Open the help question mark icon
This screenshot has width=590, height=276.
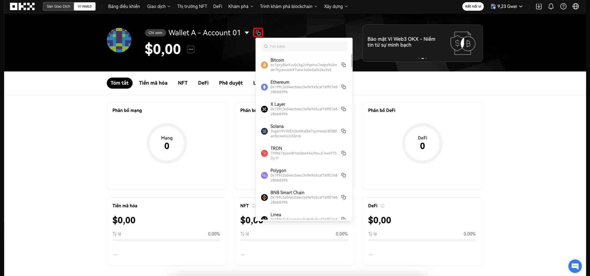click(x=563, y=6)
